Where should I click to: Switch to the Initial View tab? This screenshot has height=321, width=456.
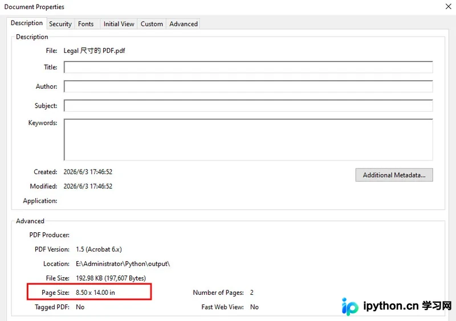point(119,24)
